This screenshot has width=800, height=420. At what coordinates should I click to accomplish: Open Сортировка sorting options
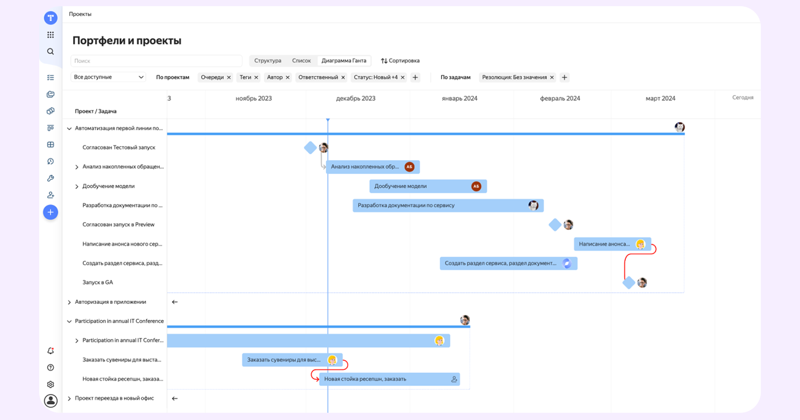coord(400,61)
